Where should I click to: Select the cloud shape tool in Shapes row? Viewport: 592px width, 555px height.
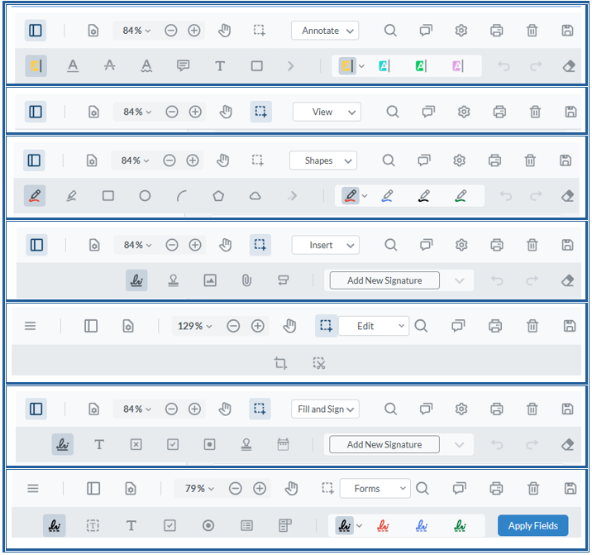click(x=255, y=196)
